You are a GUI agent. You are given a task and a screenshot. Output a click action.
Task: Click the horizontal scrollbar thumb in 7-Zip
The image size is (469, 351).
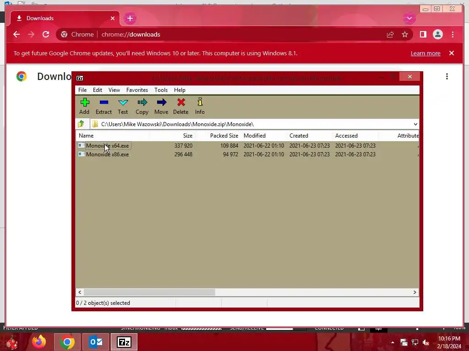click(x=149, y=292)
